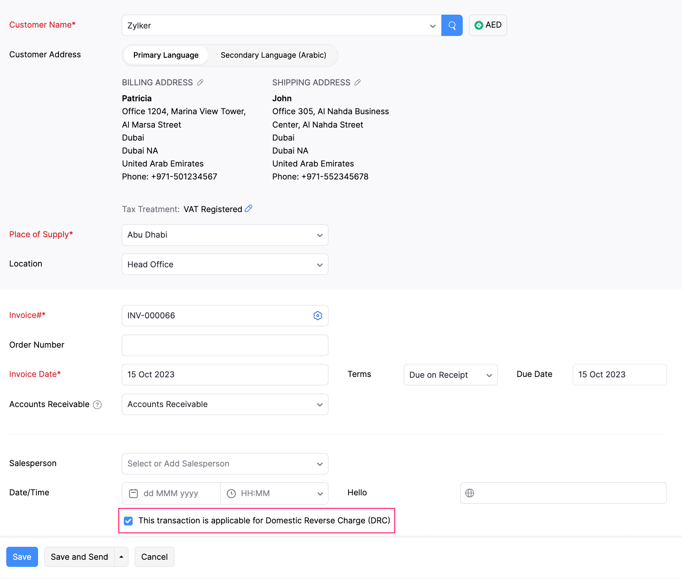Click the blue customer search magnifier icon
682x579 pixels.
point(452,26)
